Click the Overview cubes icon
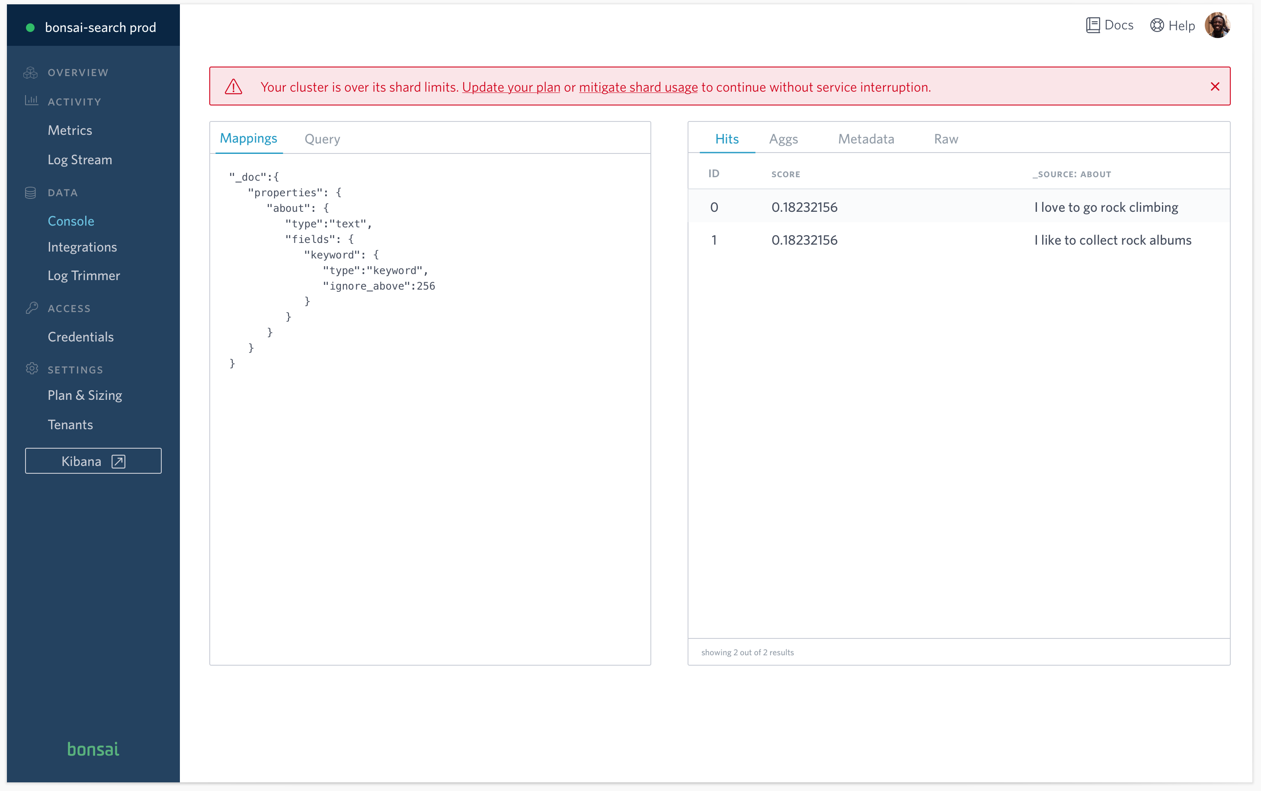This screenshot has width=1261, height=791. 31,73
